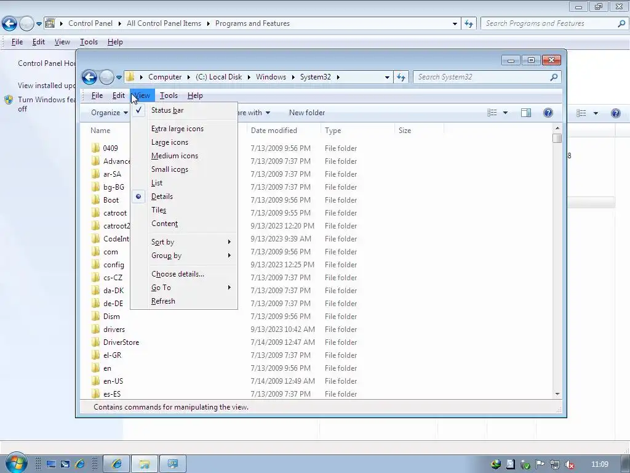This screenshot has height=473, width=630.
Task: Click the New folder button
Action: point(307,113)
